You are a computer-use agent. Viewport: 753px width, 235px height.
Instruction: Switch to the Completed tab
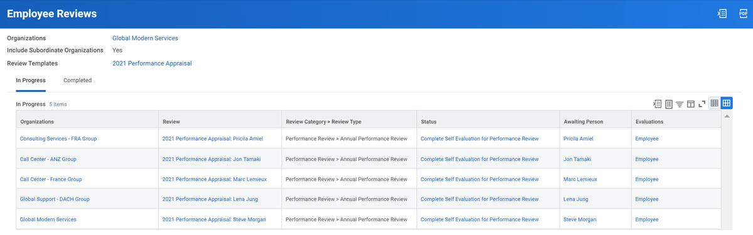[x=77, y=80]
